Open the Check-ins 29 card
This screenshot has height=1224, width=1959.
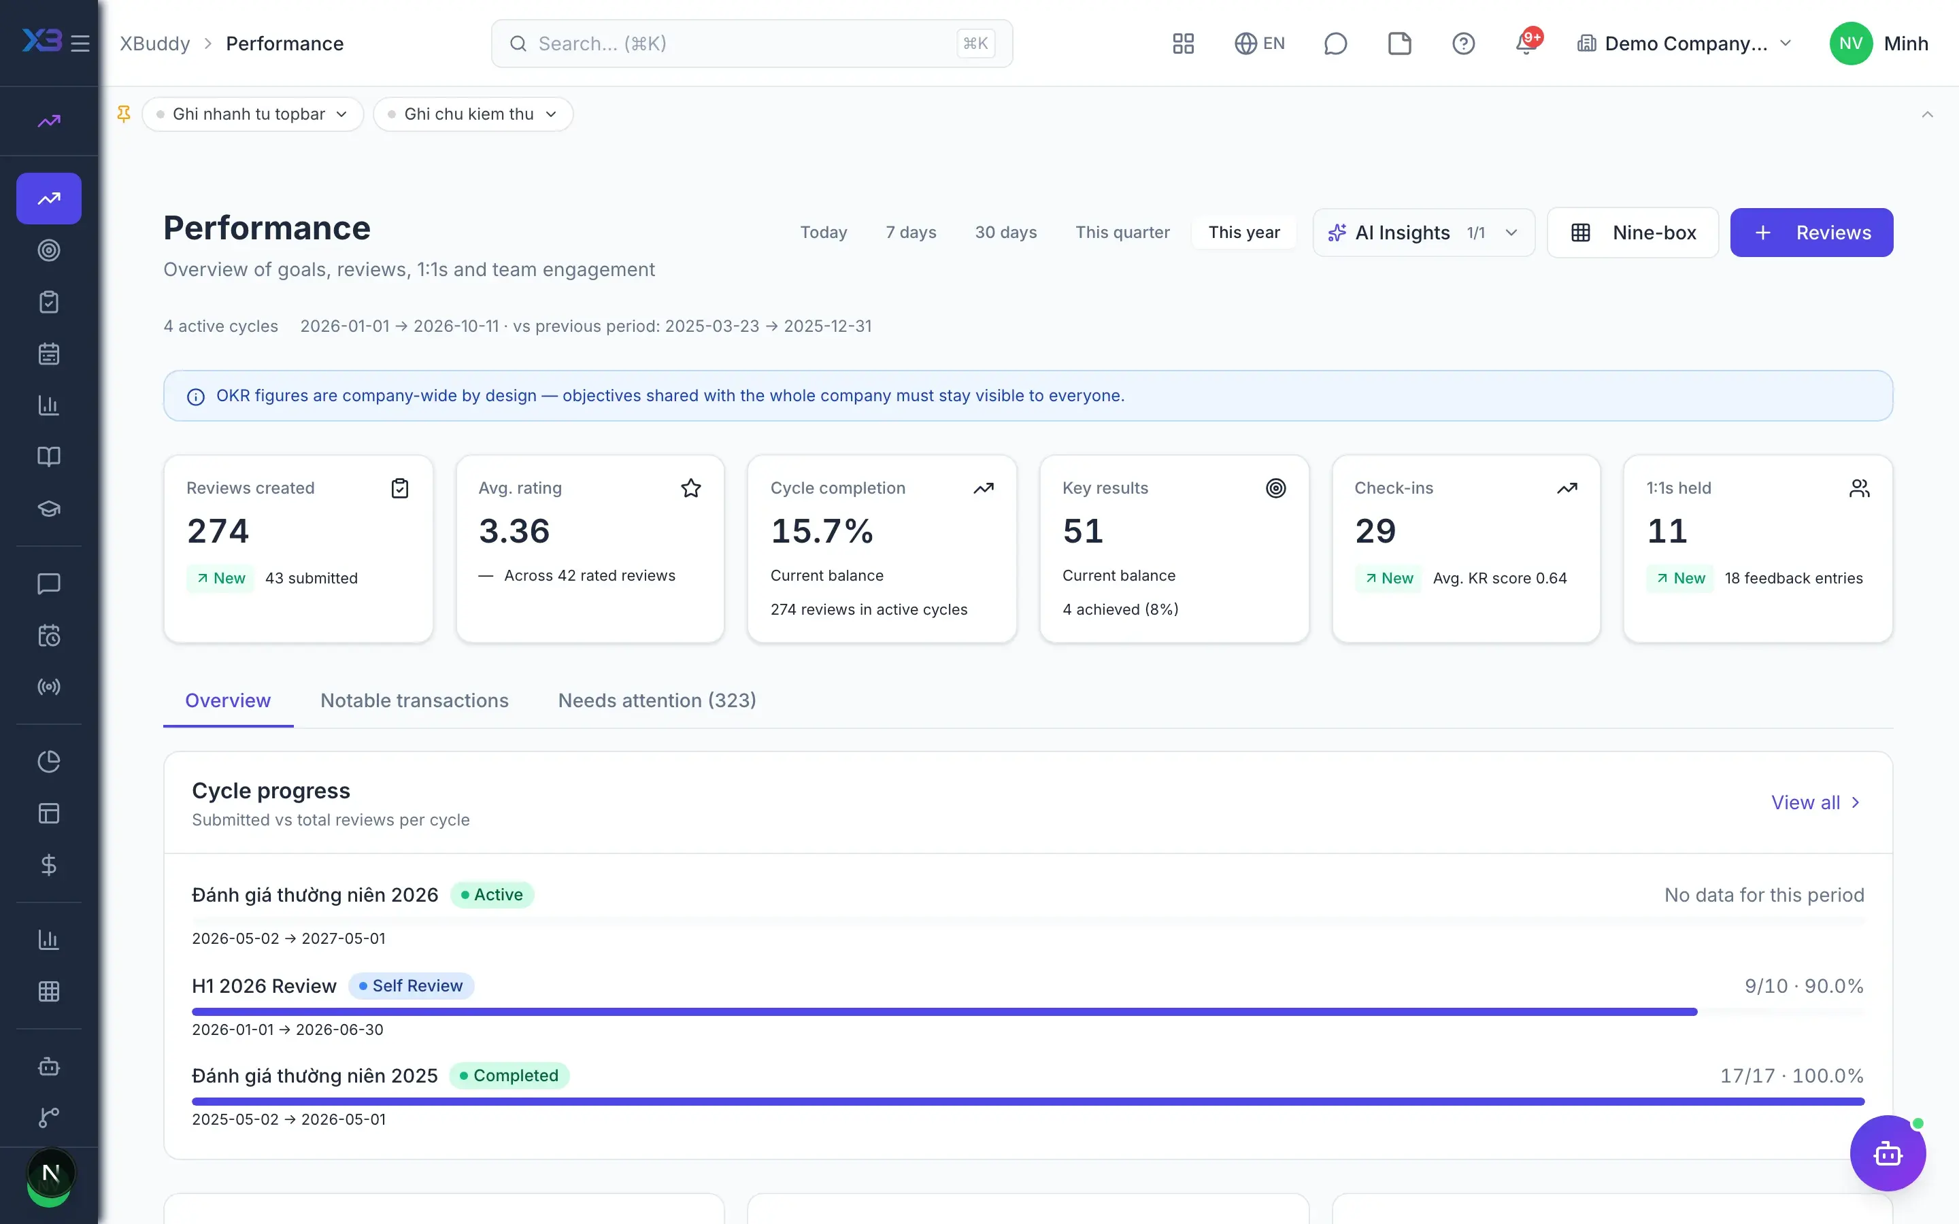tap(1465, 549)
